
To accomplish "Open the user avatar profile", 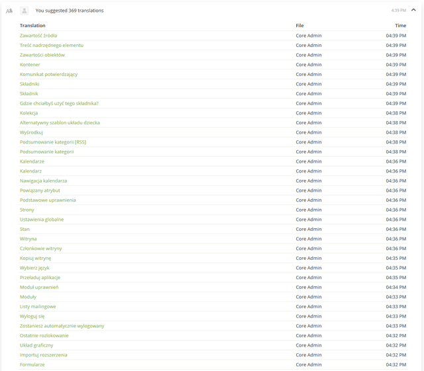I will tap(25, 11).
